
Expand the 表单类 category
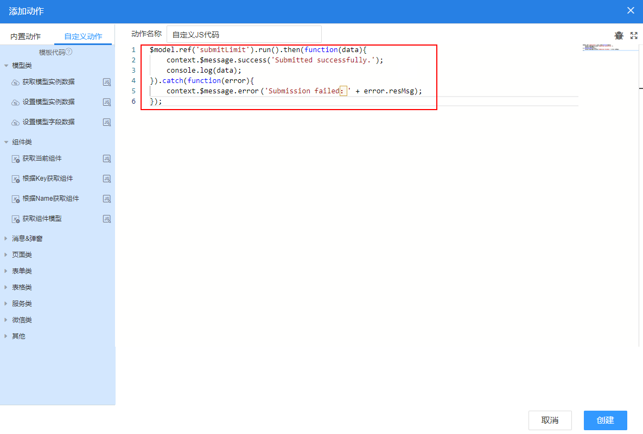[x=7, y=271]
